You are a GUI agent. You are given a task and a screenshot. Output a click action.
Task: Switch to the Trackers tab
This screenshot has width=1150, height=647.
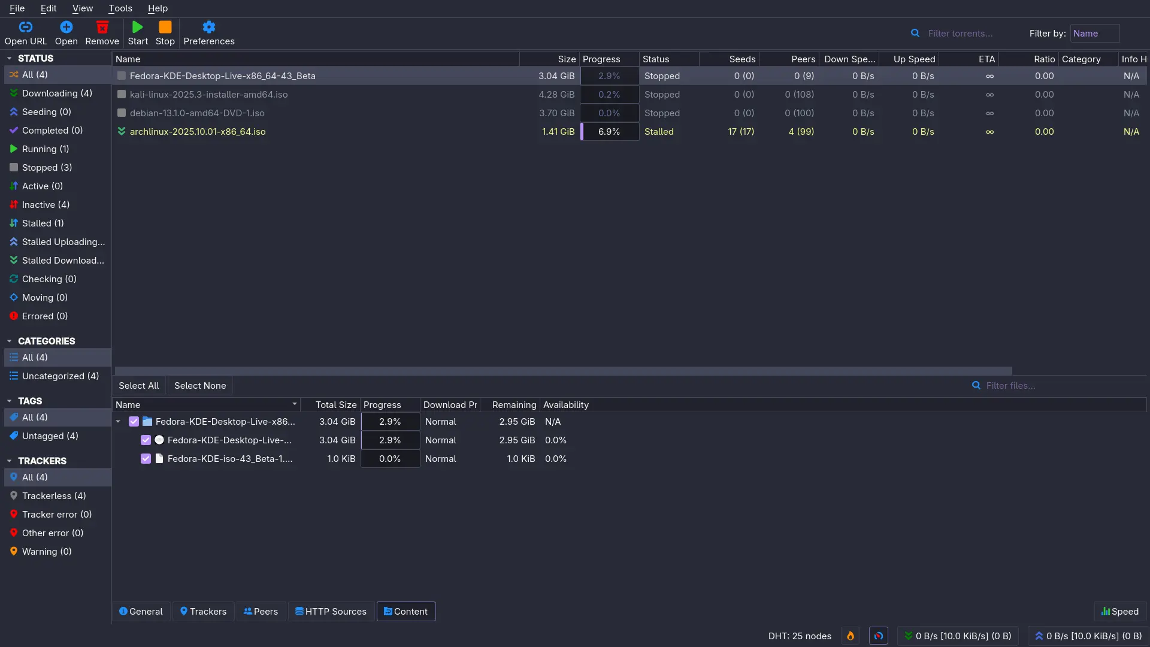(204, 612)
